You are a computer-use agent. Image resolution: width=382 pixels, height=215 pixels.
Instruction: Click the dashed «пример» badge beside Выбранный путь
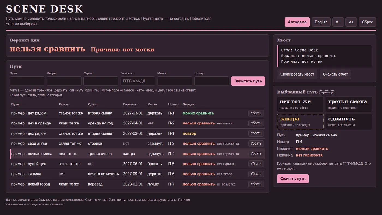click(327, 92)
